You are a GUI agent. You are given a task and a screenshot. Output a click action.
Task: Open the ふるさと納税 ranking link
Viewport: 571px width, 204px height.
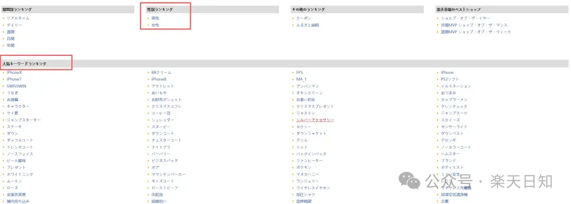pos(308,25)
